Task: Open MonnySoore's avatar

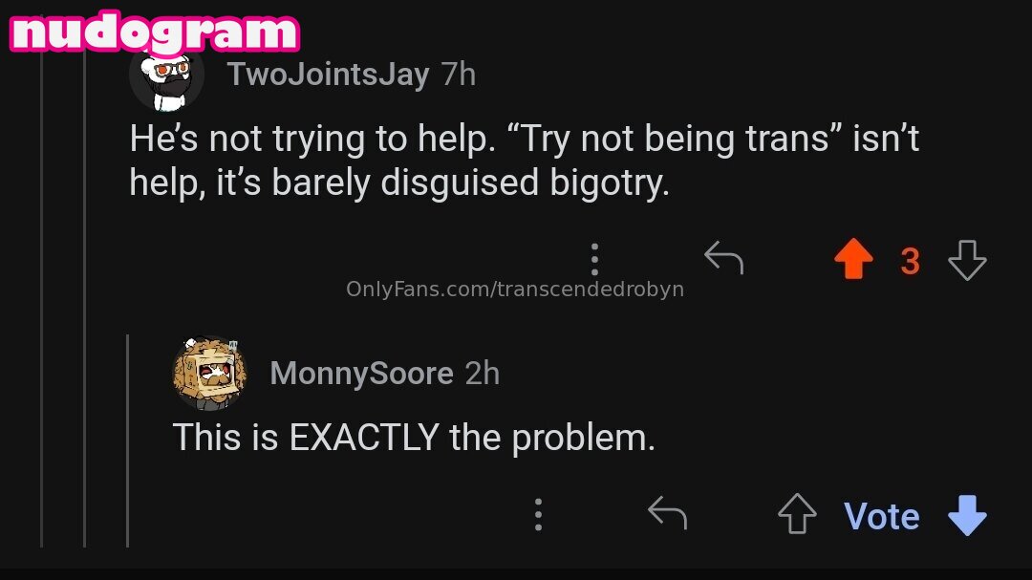Action: tap(209, 373)
